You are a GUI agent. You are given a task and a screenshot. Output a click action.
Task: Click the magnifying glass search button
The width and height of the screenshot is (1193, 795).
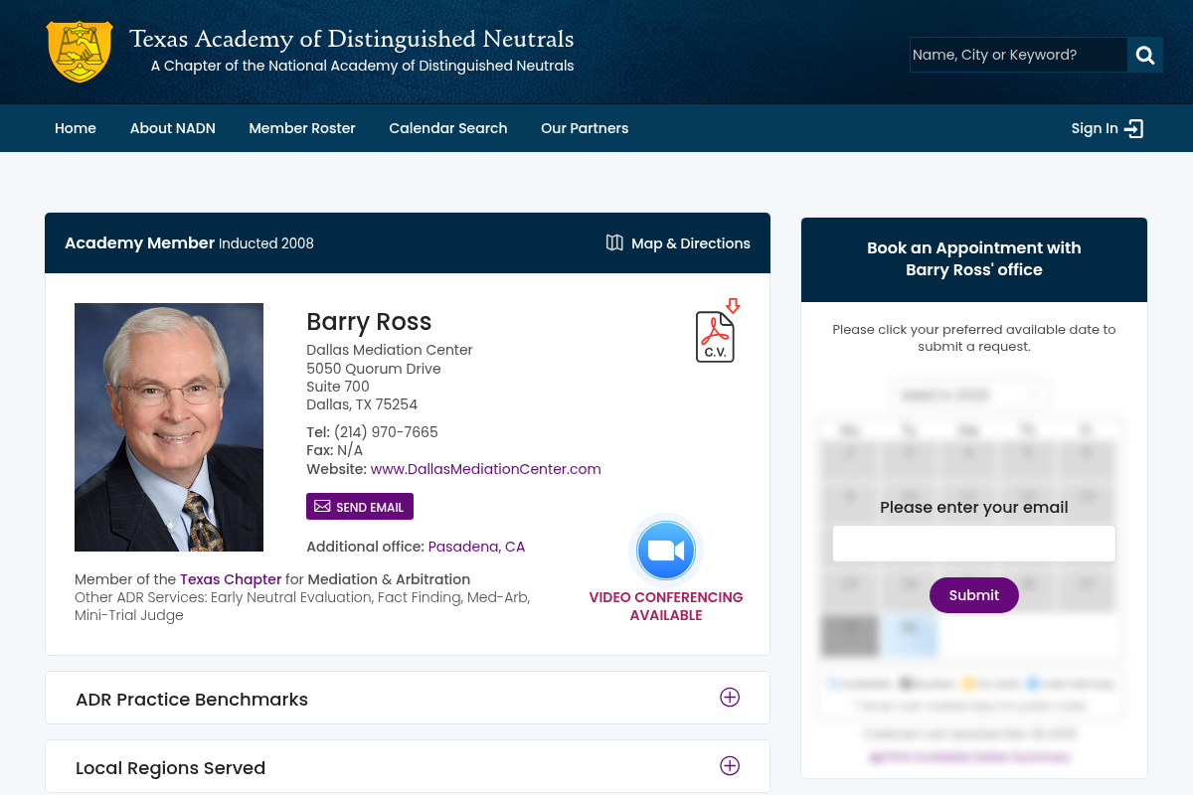1144,55
